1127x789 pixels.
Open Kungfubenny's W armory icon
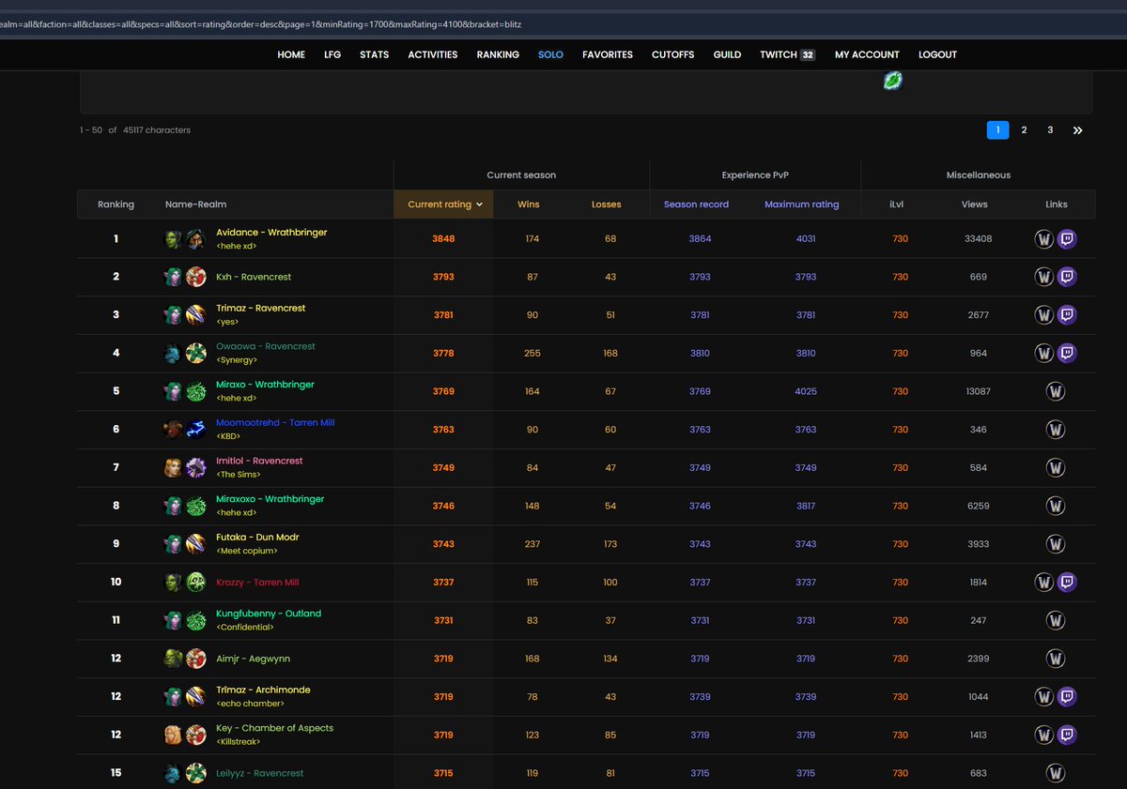coord(1056,620)
